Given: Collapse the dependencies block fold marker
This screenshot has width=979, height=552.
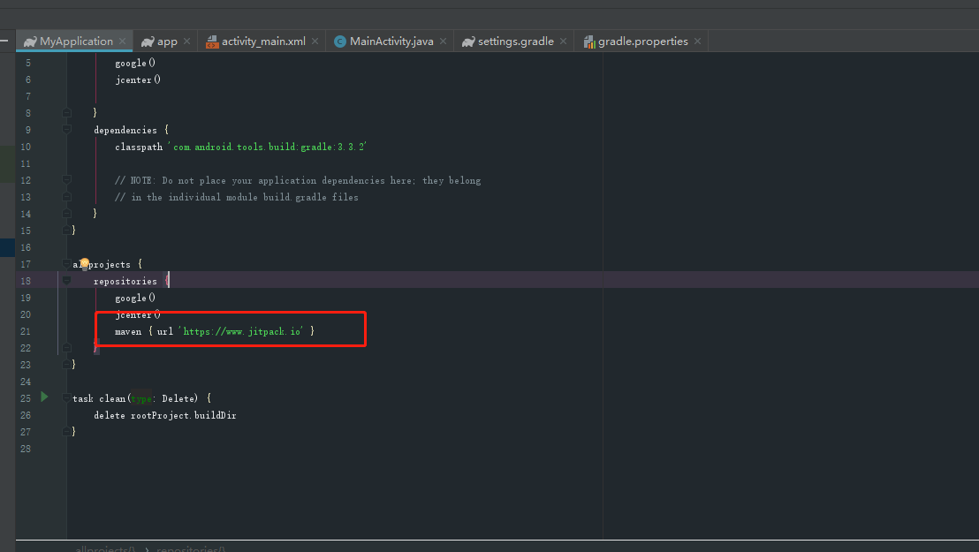Looking at the screenshot, I should point(66,129).
